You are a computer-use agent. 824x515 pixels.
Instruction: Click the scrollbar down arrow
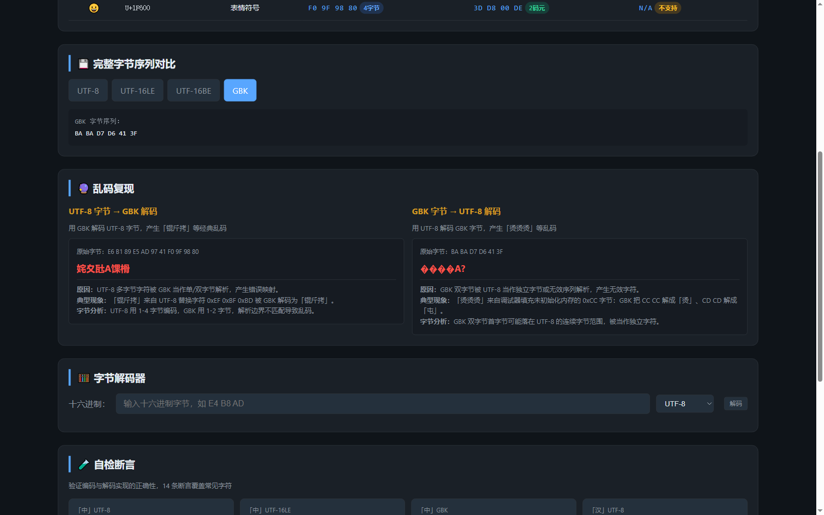820,511
